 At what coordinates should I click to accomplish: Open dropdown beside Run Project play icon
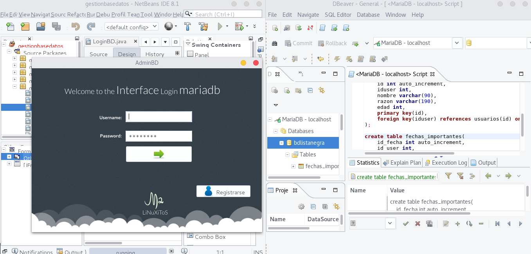point(228,27)
